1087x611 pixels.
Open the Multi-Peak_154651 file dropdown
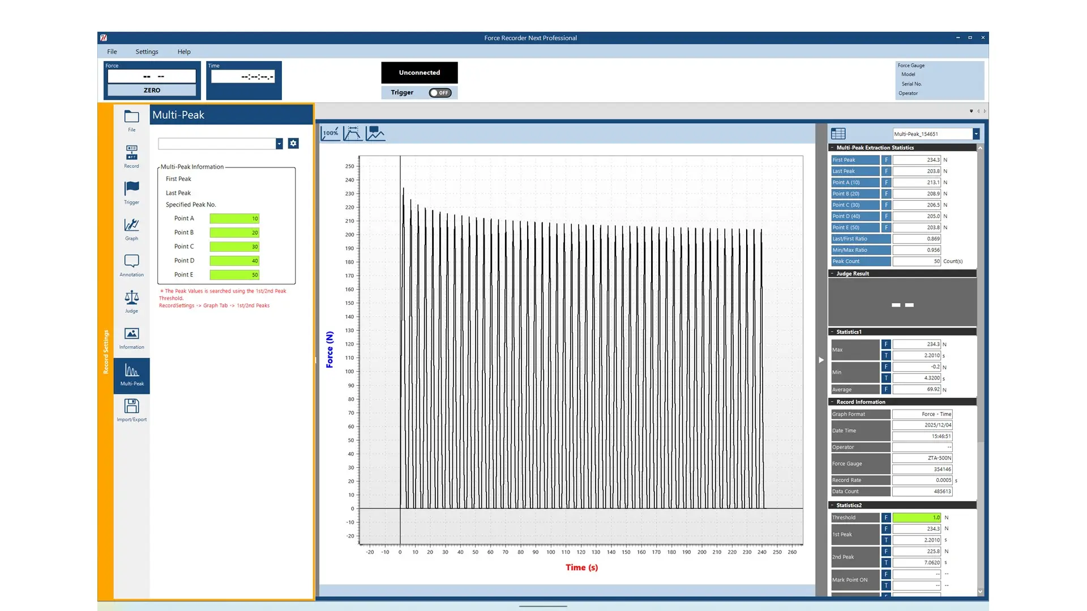[x=976, y=134]
